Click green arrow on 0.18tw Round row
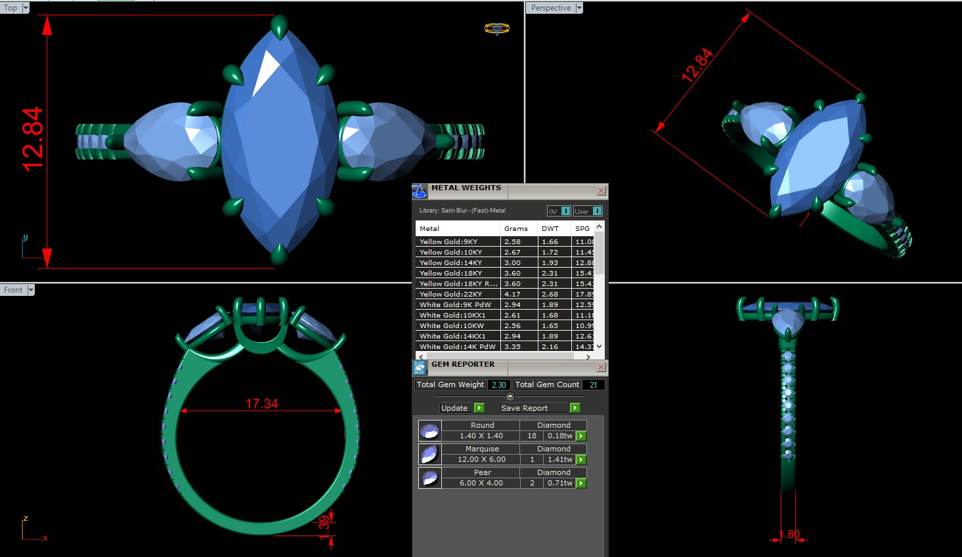 [581, 436]
